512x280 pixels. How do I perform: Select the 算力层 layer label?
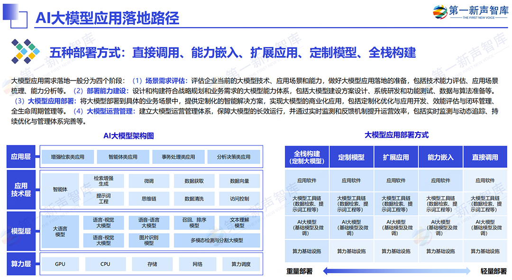point(21,264)
